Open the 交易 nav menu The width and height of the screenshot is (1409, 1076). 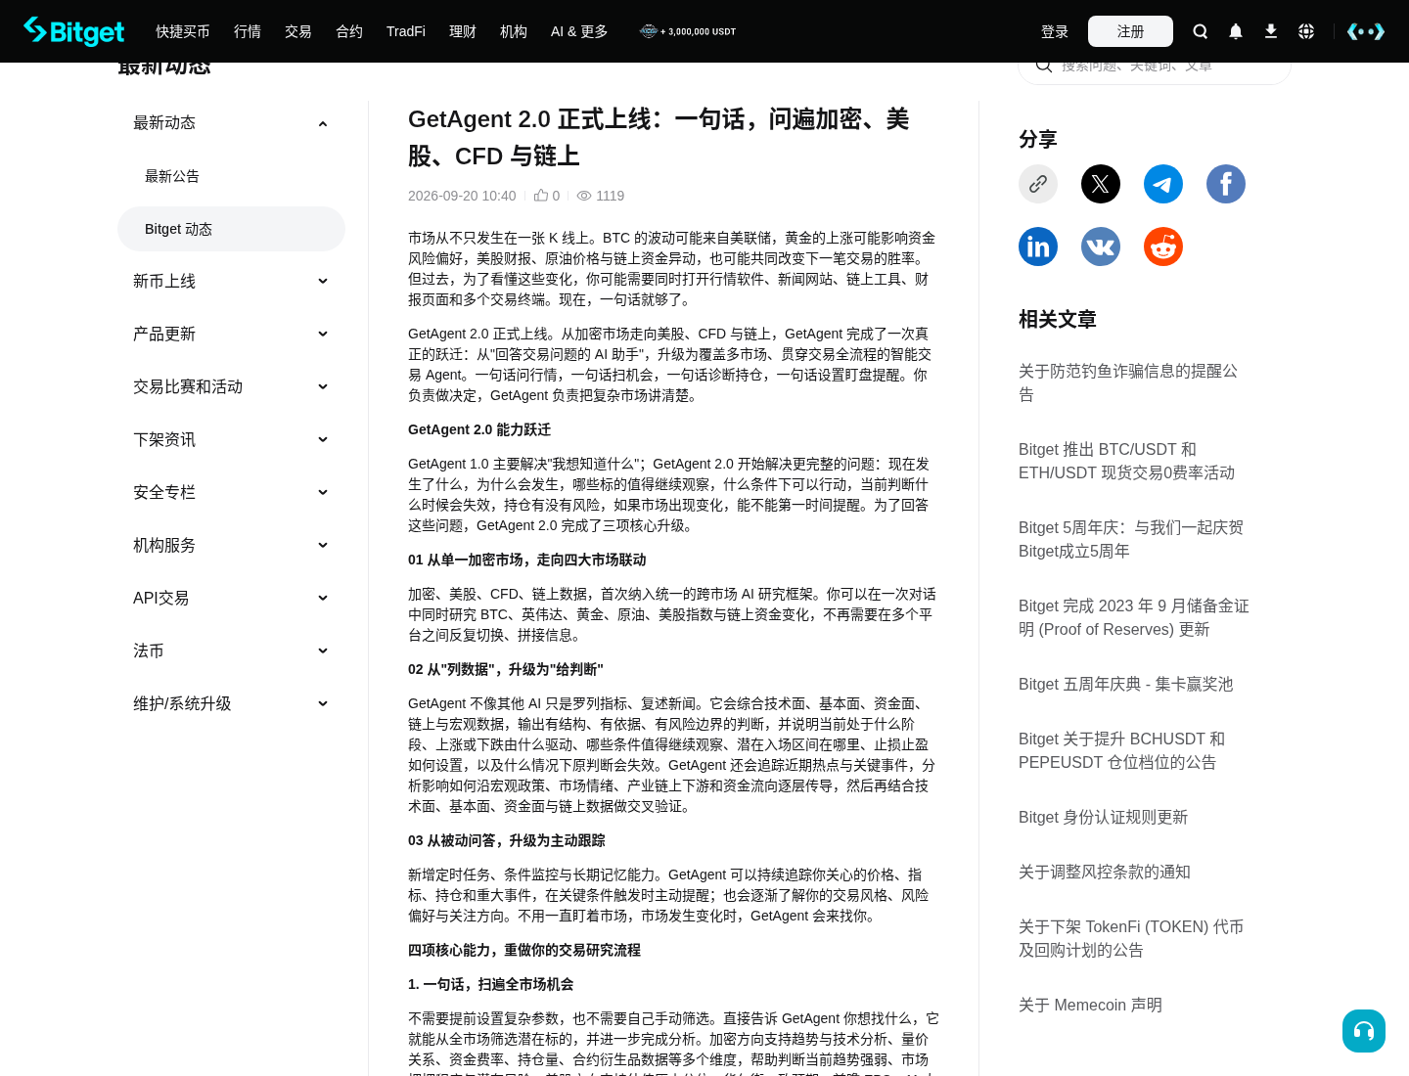298,31
